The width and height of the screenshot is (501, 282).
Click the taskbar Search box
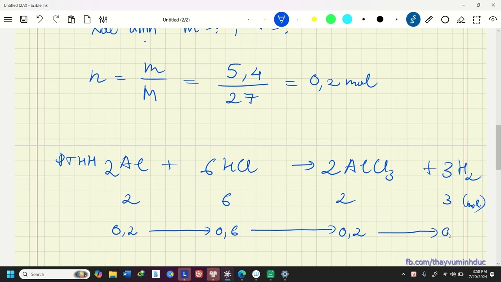coord(54,274)
